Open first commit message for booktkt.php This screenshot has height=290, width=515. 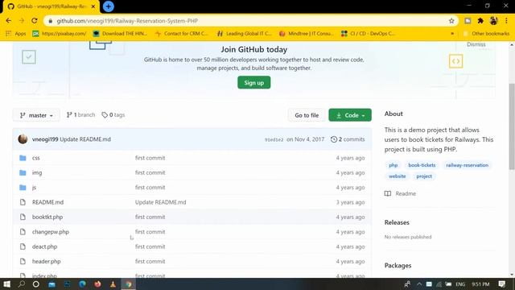pyautogui.click(x=150, y=217)
